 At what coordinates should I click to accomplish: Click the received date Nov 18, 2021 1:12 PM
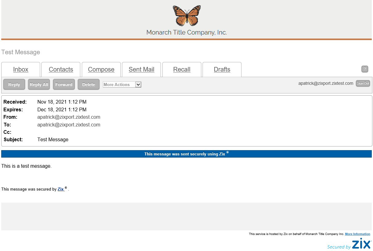point(62,102)
